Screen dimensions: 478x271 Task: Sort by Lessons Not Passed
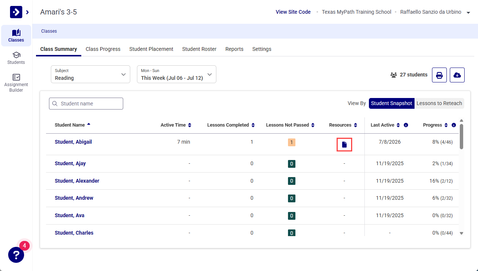pos(313,125)
